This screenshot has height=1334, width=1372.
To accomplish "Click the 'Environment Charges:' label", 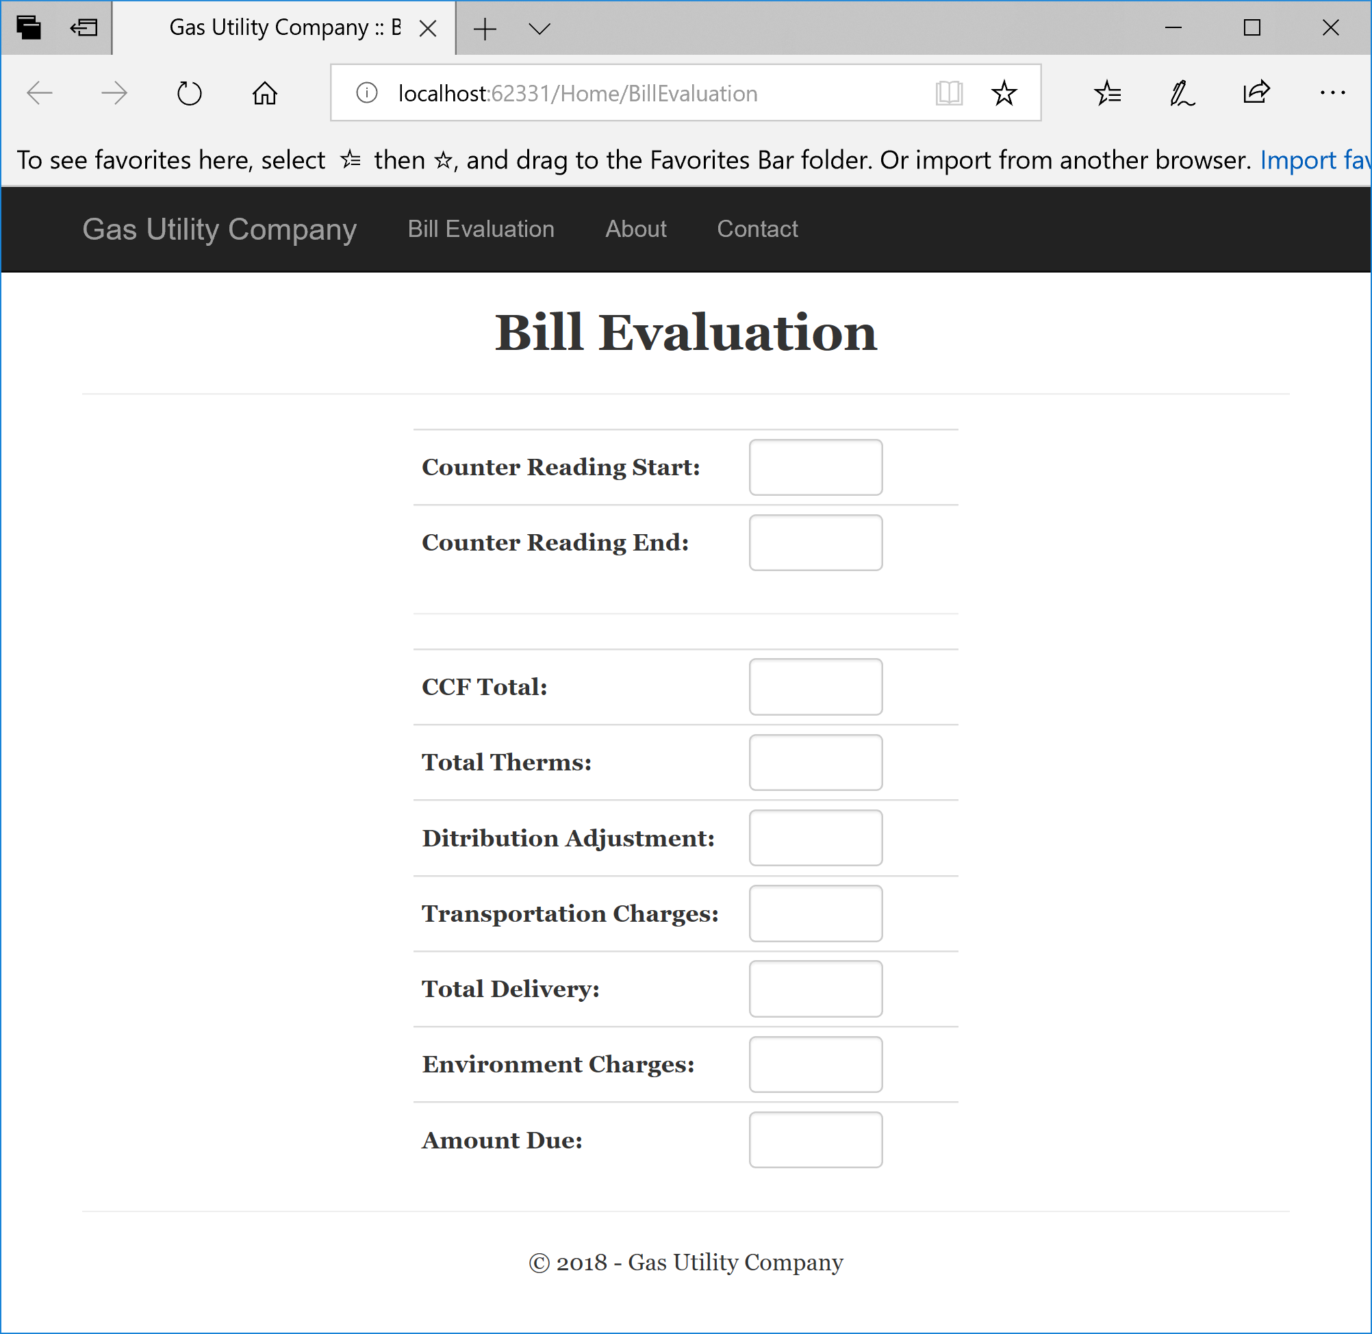I will tap(558, 1065).
